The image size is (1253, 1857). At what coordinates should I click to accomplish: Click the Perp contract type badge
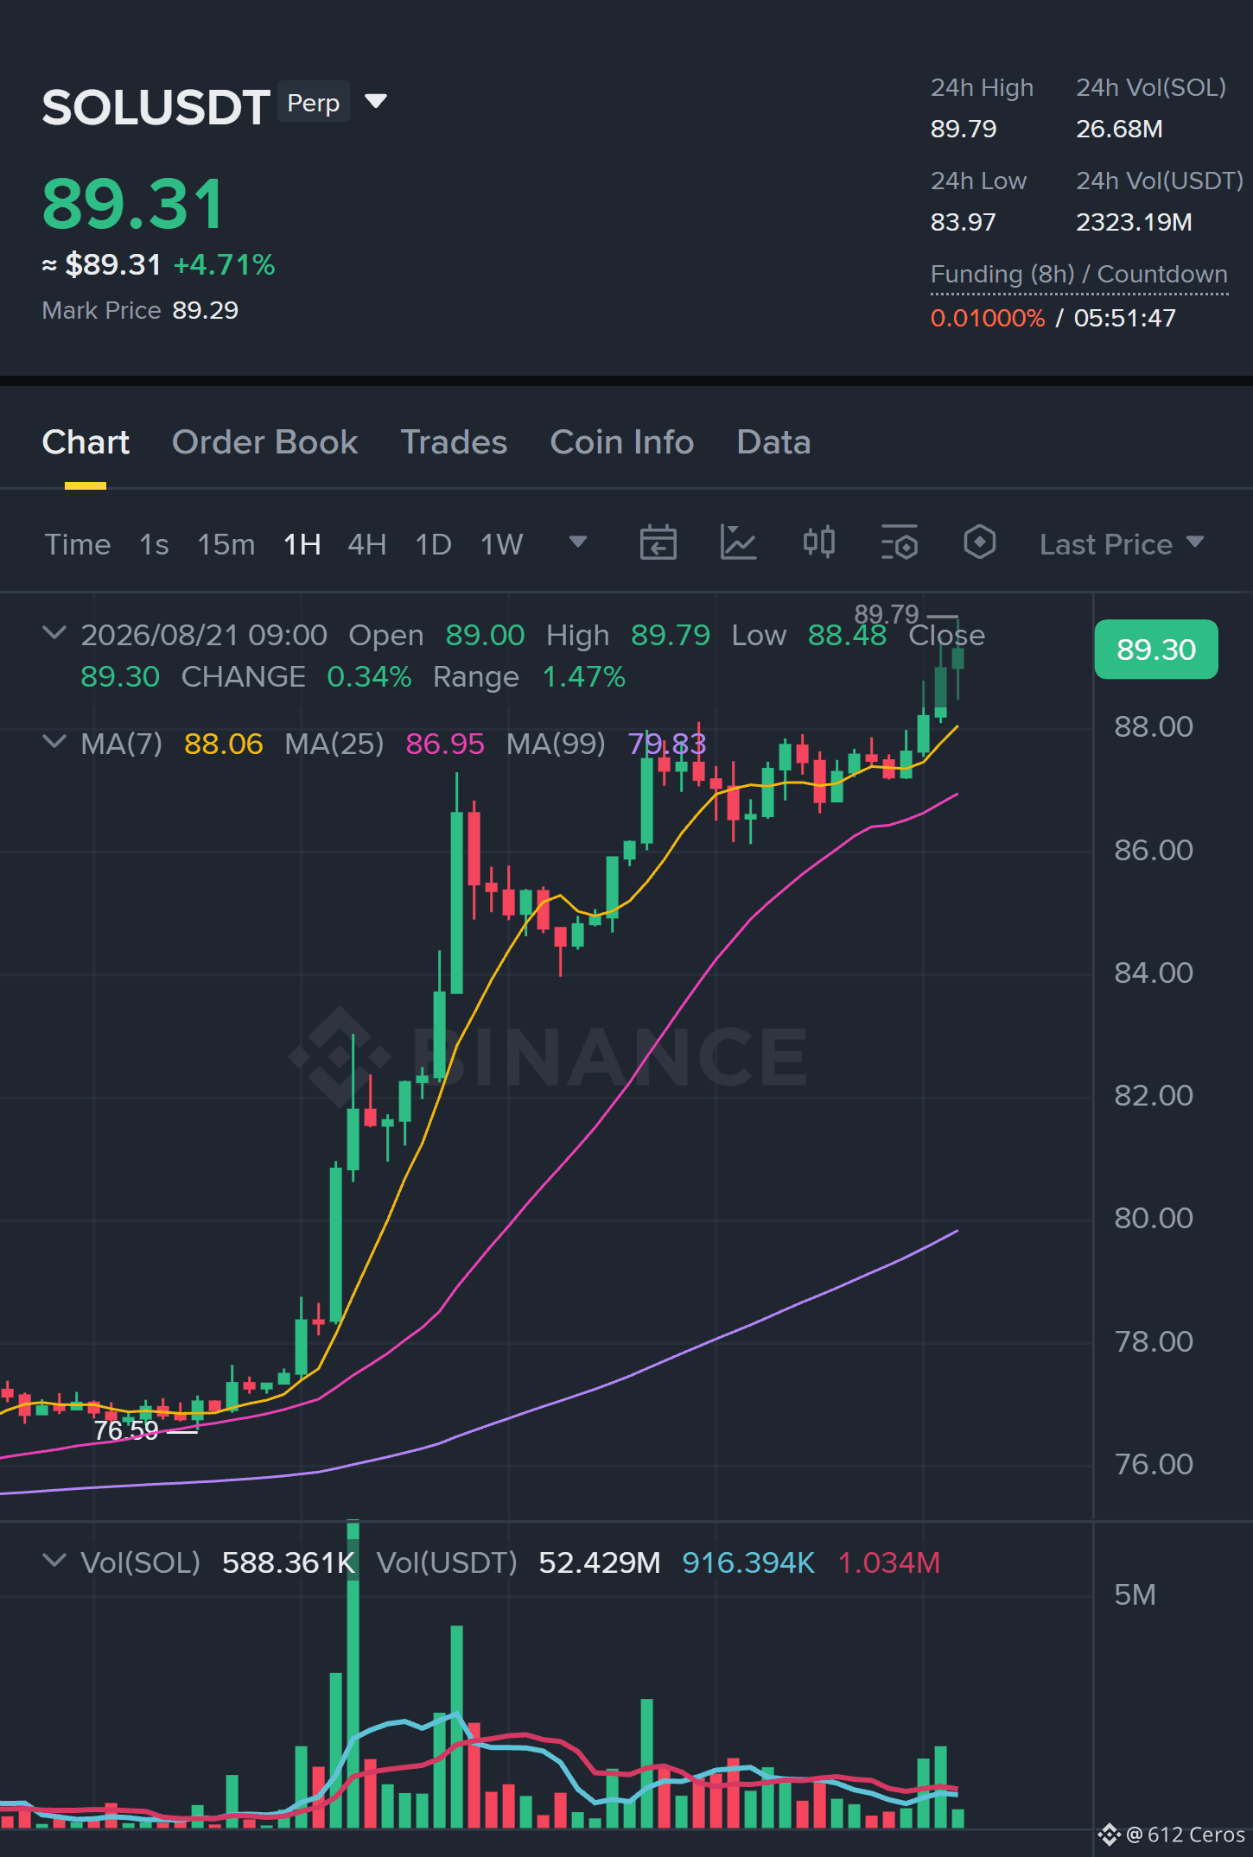[x=314, y=102]
